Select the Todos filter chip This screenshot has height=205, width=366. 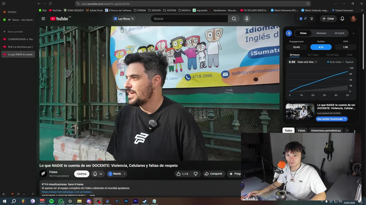(x=289, y=131)
